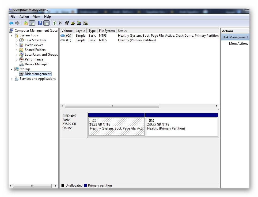
Task: Open the Action menu
Action: pos(24,17)
